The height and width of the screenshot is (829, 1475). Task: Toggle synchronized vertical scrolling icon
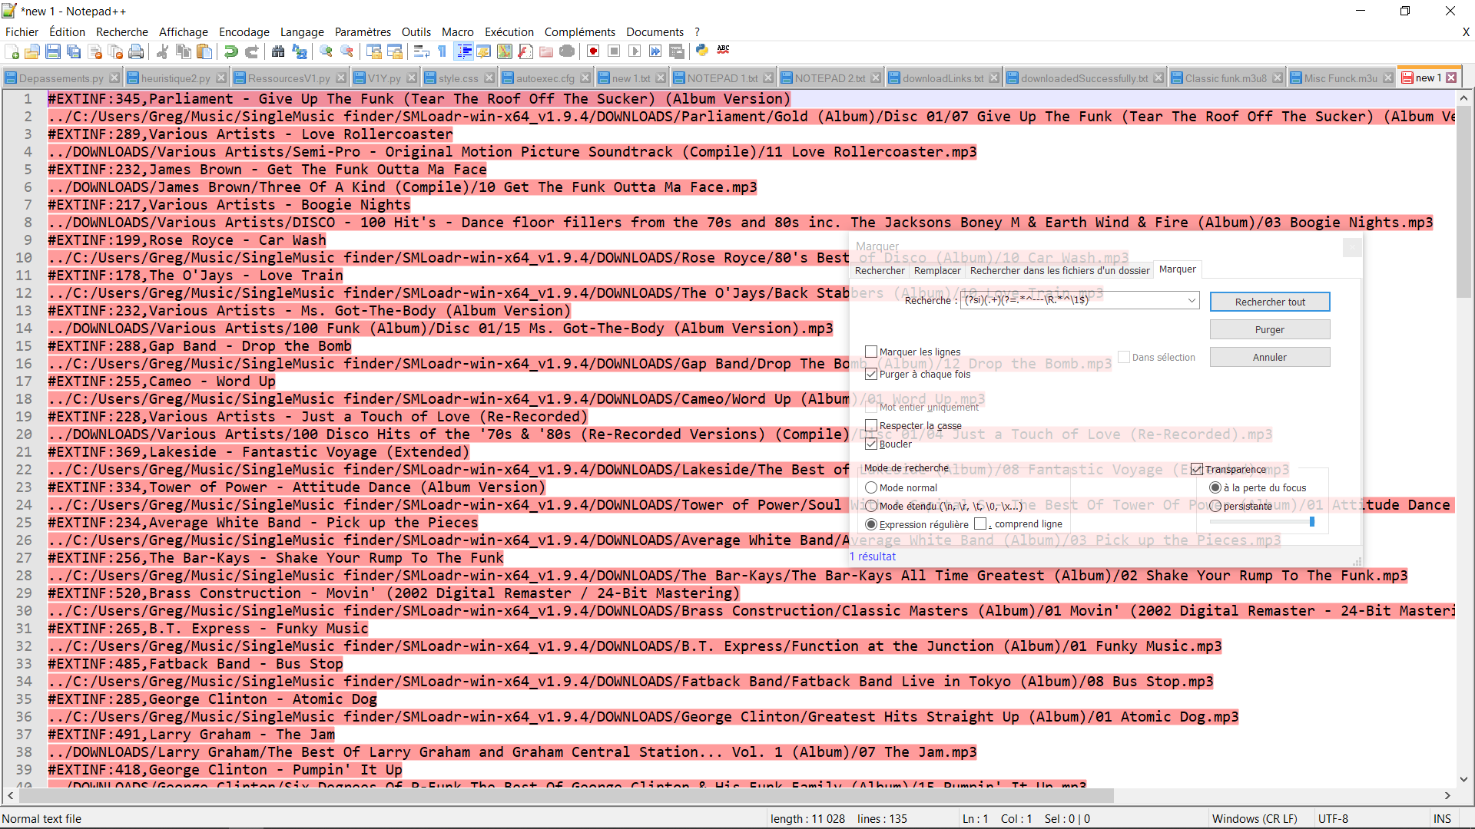374,51
